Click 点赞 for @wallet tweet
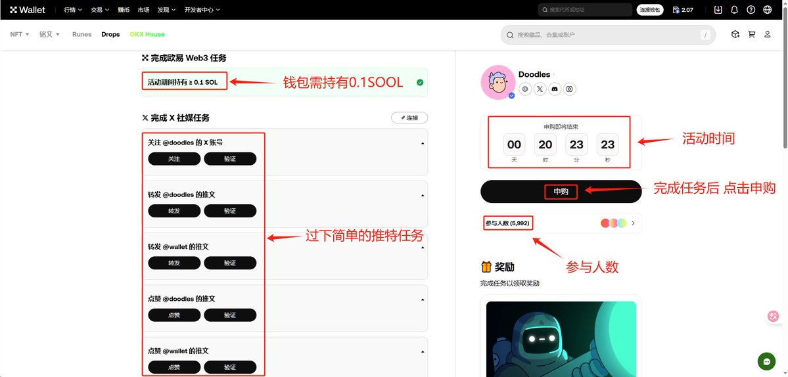The height and width of the screenshot is (377, 788). click(174, 367)
